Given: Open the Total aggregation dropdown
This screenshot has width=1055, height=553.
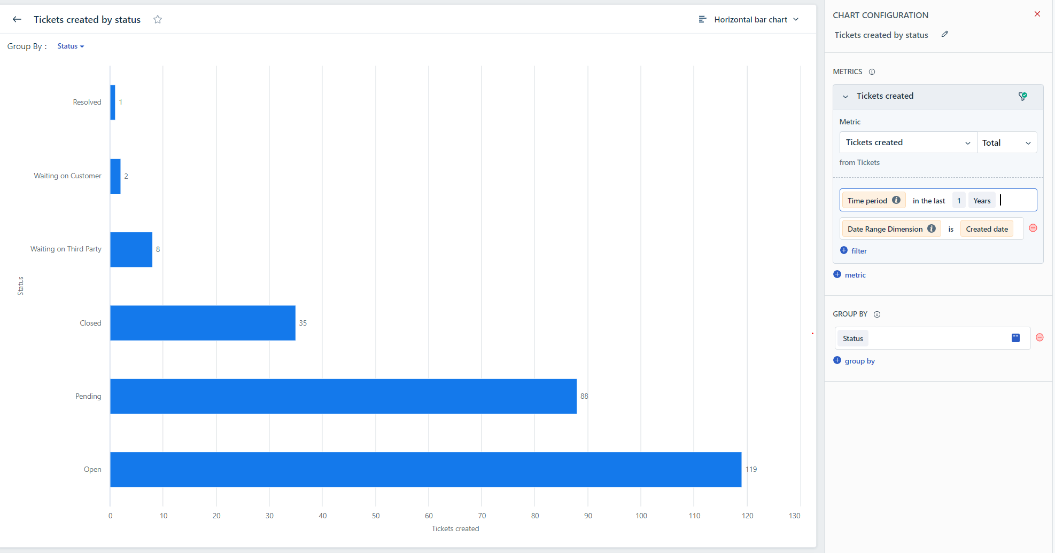Looking at the screenshot, I should point(1007,143).
